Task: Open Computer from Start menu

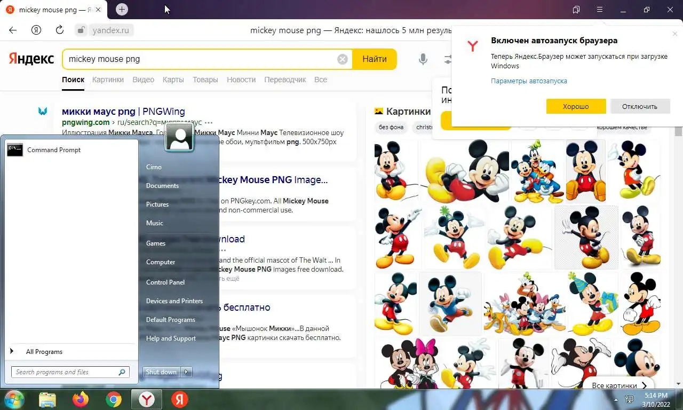Action: [x=161, y=262]
